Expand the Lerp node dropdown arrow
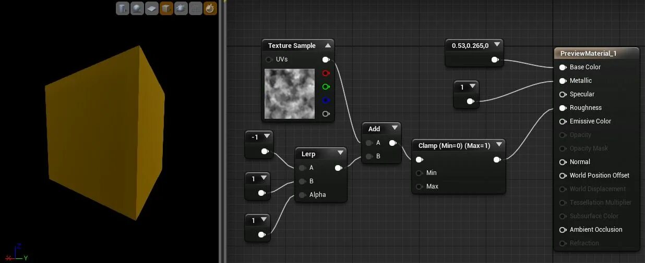 coord(340,153)
